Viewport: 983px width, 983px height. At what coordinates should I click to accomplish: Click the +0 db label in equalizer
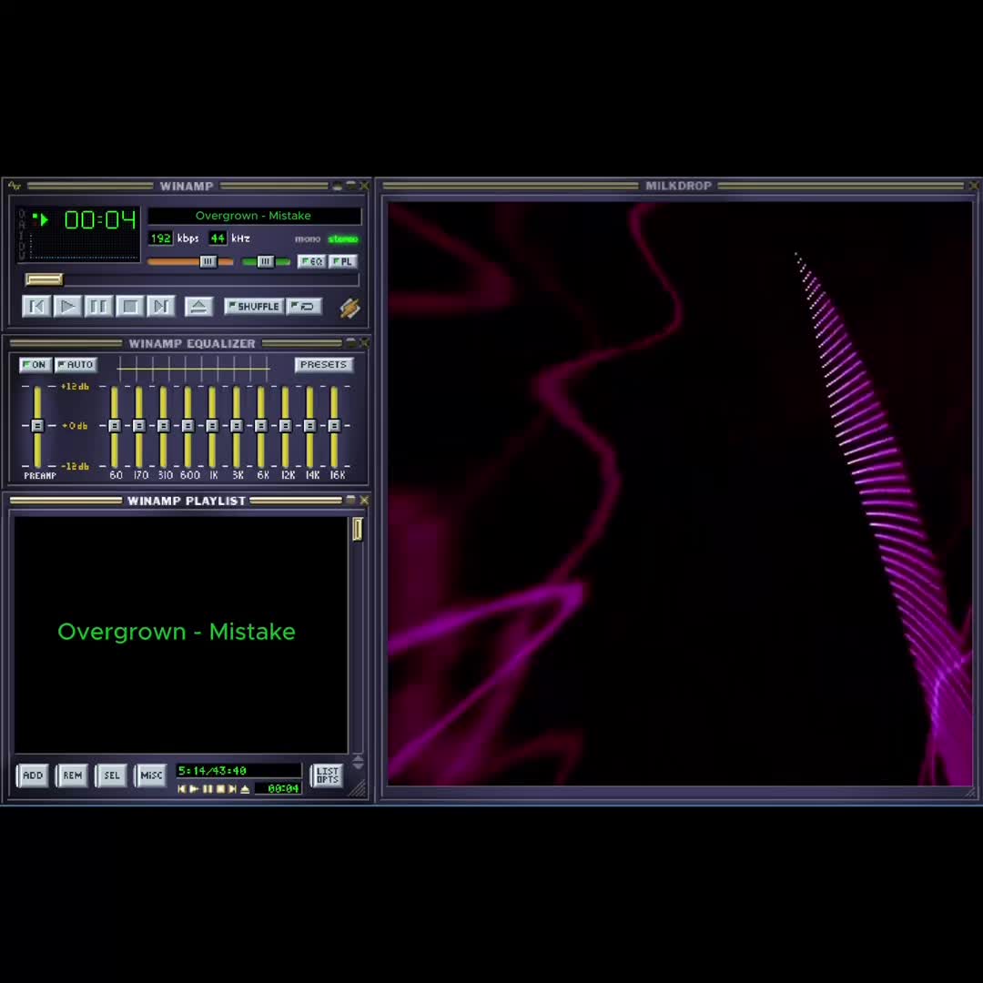tap(75, 426)
